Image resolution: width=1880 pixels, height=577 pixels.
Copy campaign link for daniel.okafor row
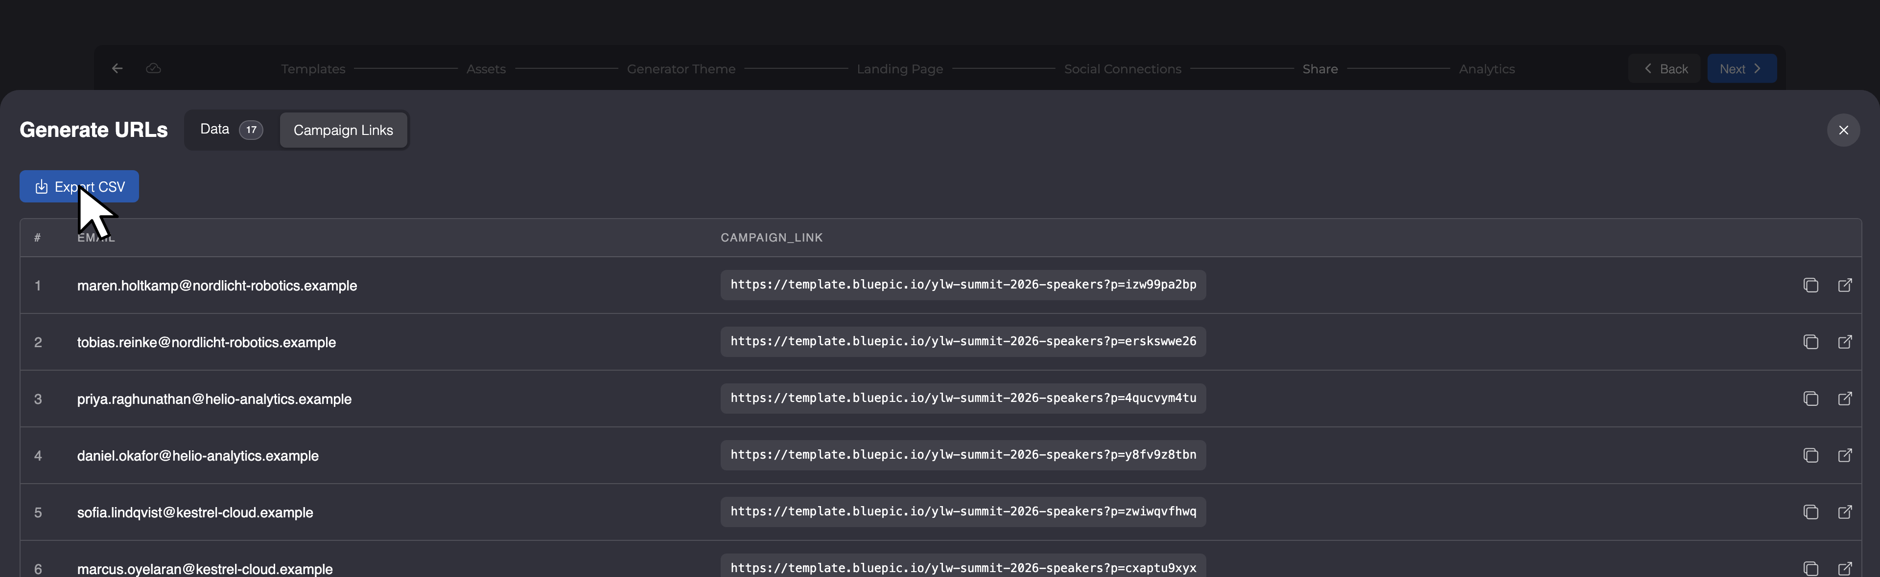pyautogui.click(x=1810, y=455)
